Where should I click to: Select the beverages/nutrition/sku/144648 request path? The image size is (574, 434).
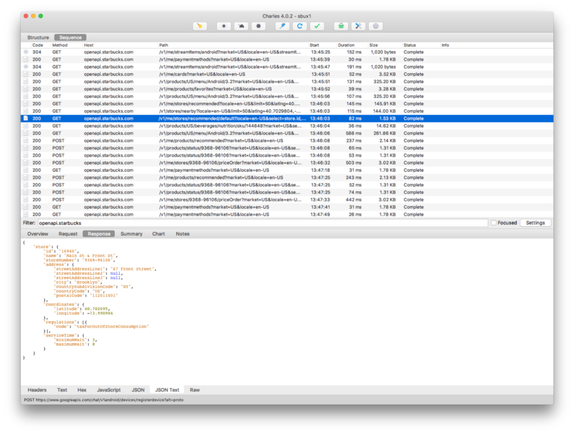click(x=230, y=126)
